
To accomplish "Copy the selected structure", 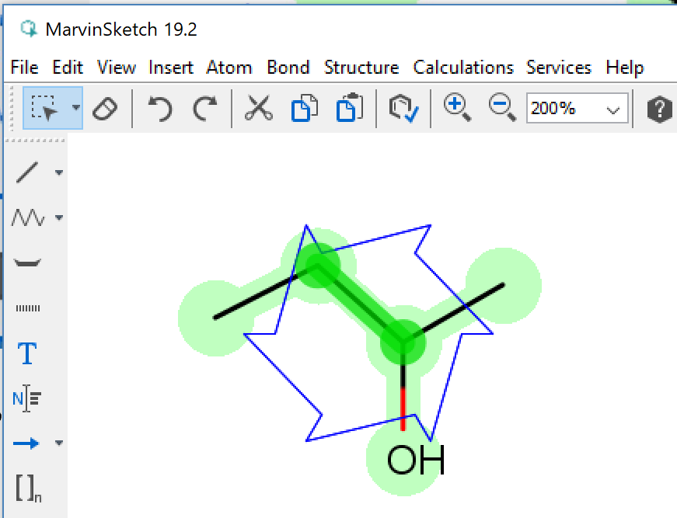I will 303,109.
